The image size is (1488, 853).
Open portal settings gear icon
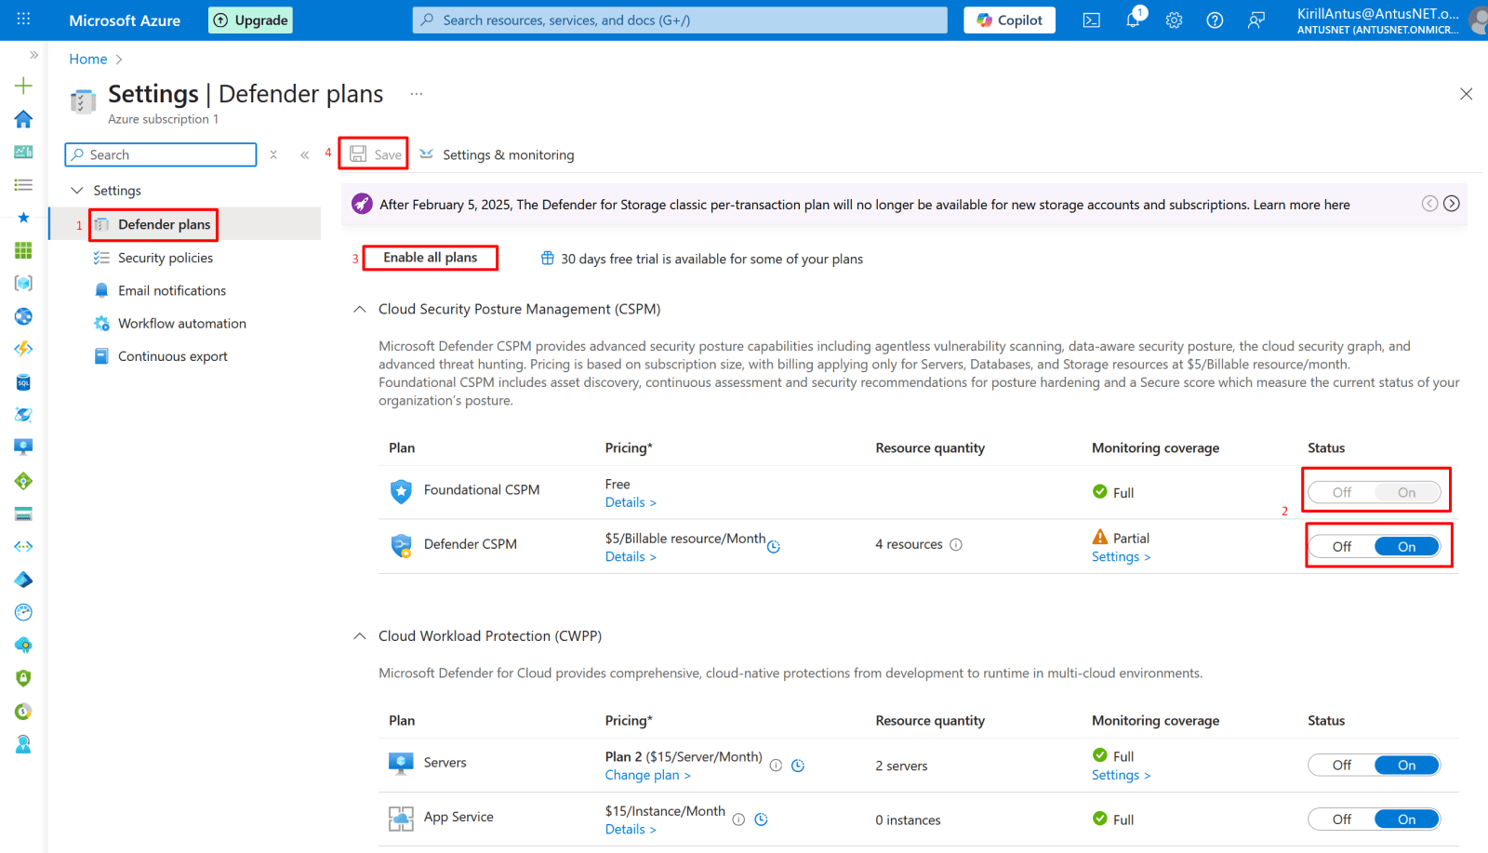pos(1174,20)
